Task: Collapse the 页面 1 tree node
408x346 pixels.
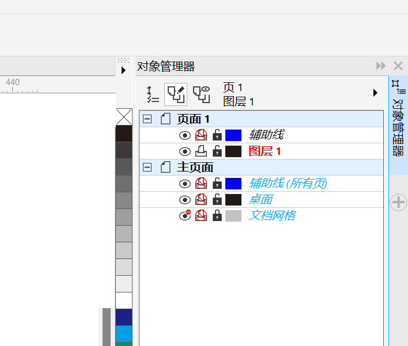Action: (148, 119)
